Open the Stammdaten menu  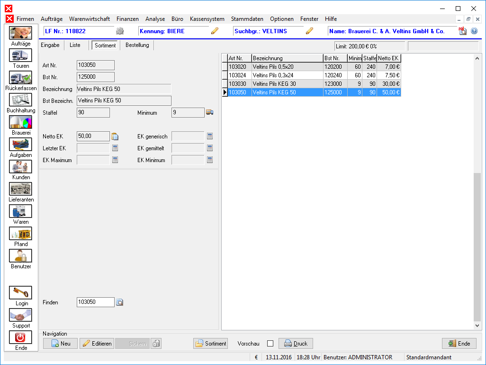point(247,19)
